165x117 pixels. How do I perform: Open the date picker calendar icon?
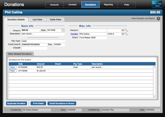click(63, 30)
